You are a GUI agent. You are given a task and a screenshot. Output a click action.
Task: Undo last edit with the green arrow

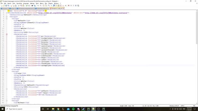(27, 6)
